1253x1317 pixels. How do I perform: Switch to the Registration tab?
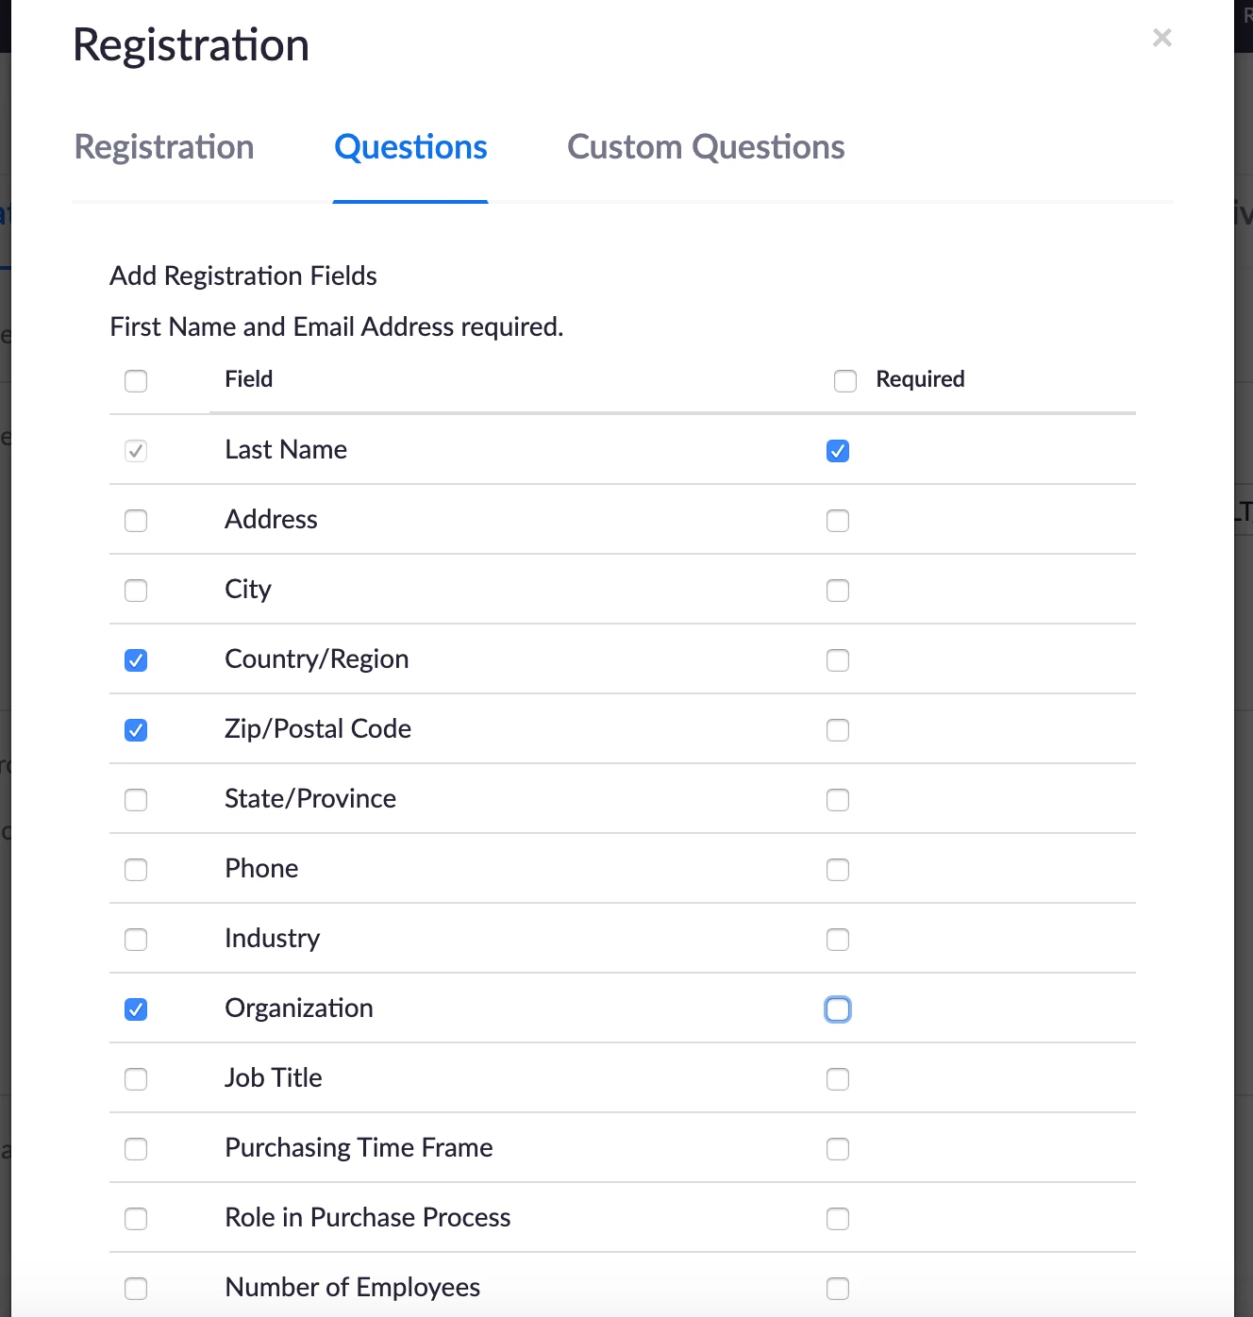coord(164,147)
